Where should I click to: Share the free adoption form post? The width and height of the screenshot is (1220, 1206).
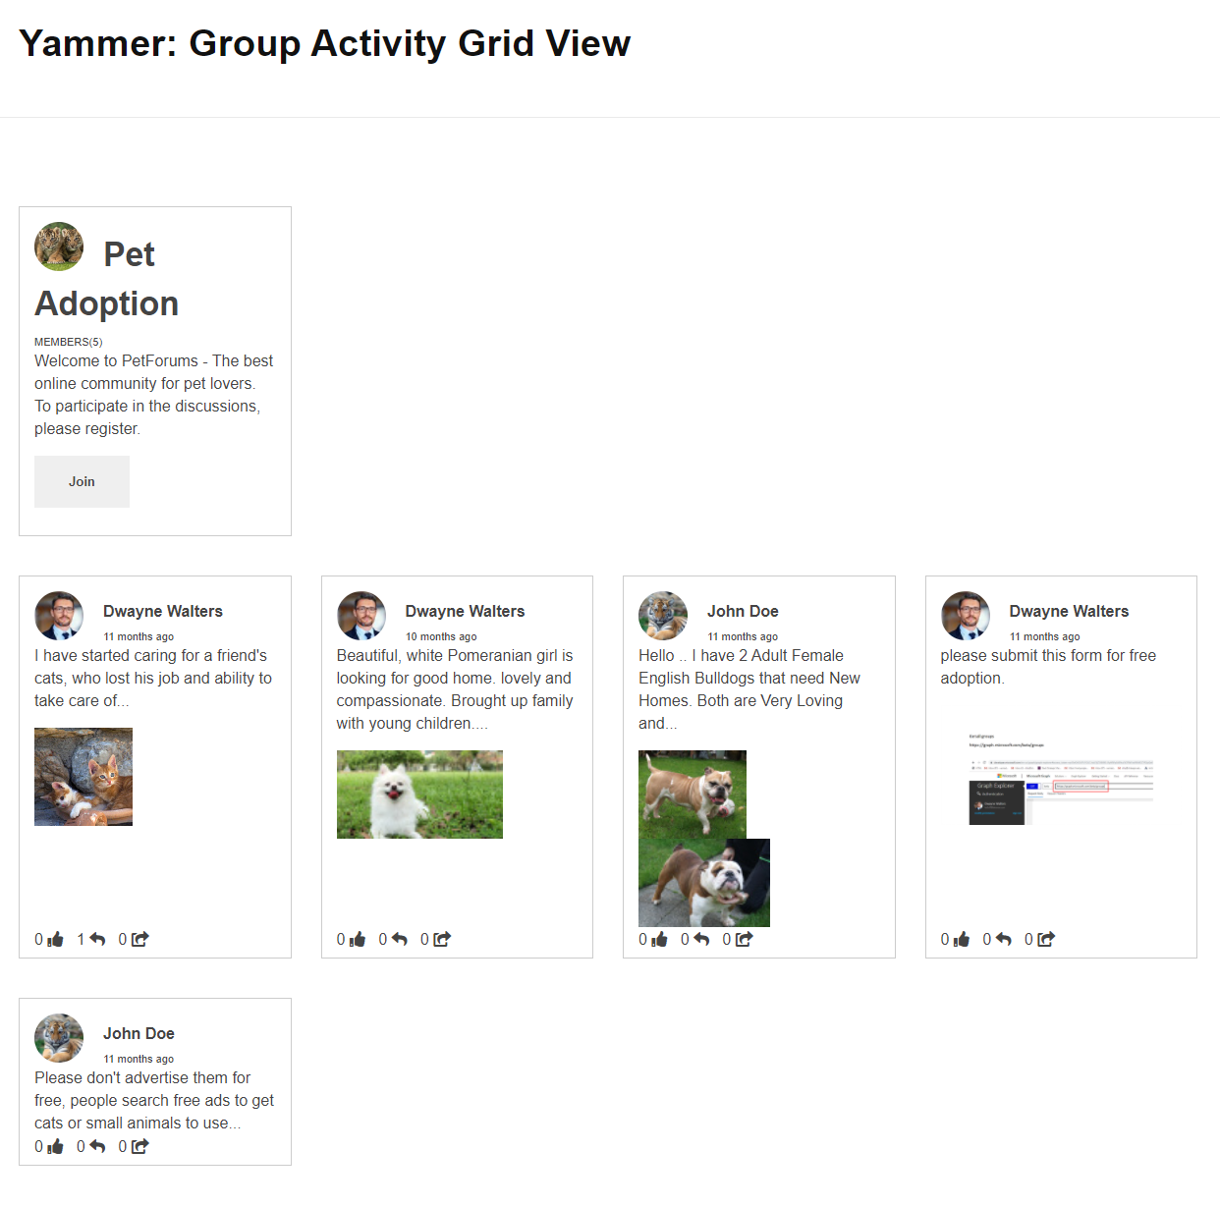pyautogui.click(x=1046, y=940)
